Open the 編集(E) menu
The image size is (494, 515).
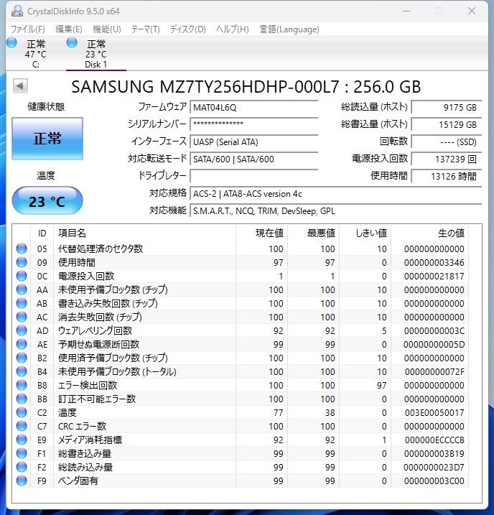69,29
